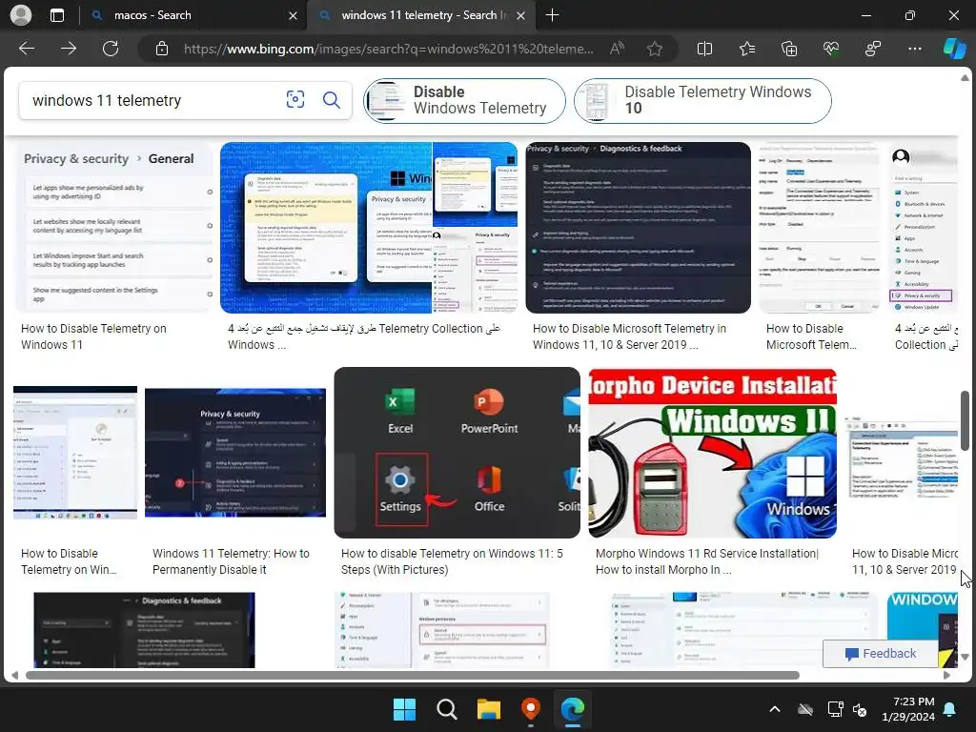The image size is (976, 732).
Task: Open bottom row Diagnostics & feedback thumbnail
Action: coord(144,629)
